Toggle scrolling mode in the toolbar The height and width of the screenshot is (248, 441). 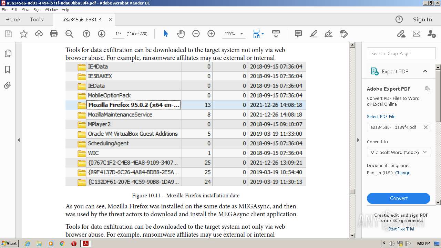[276, 34]
